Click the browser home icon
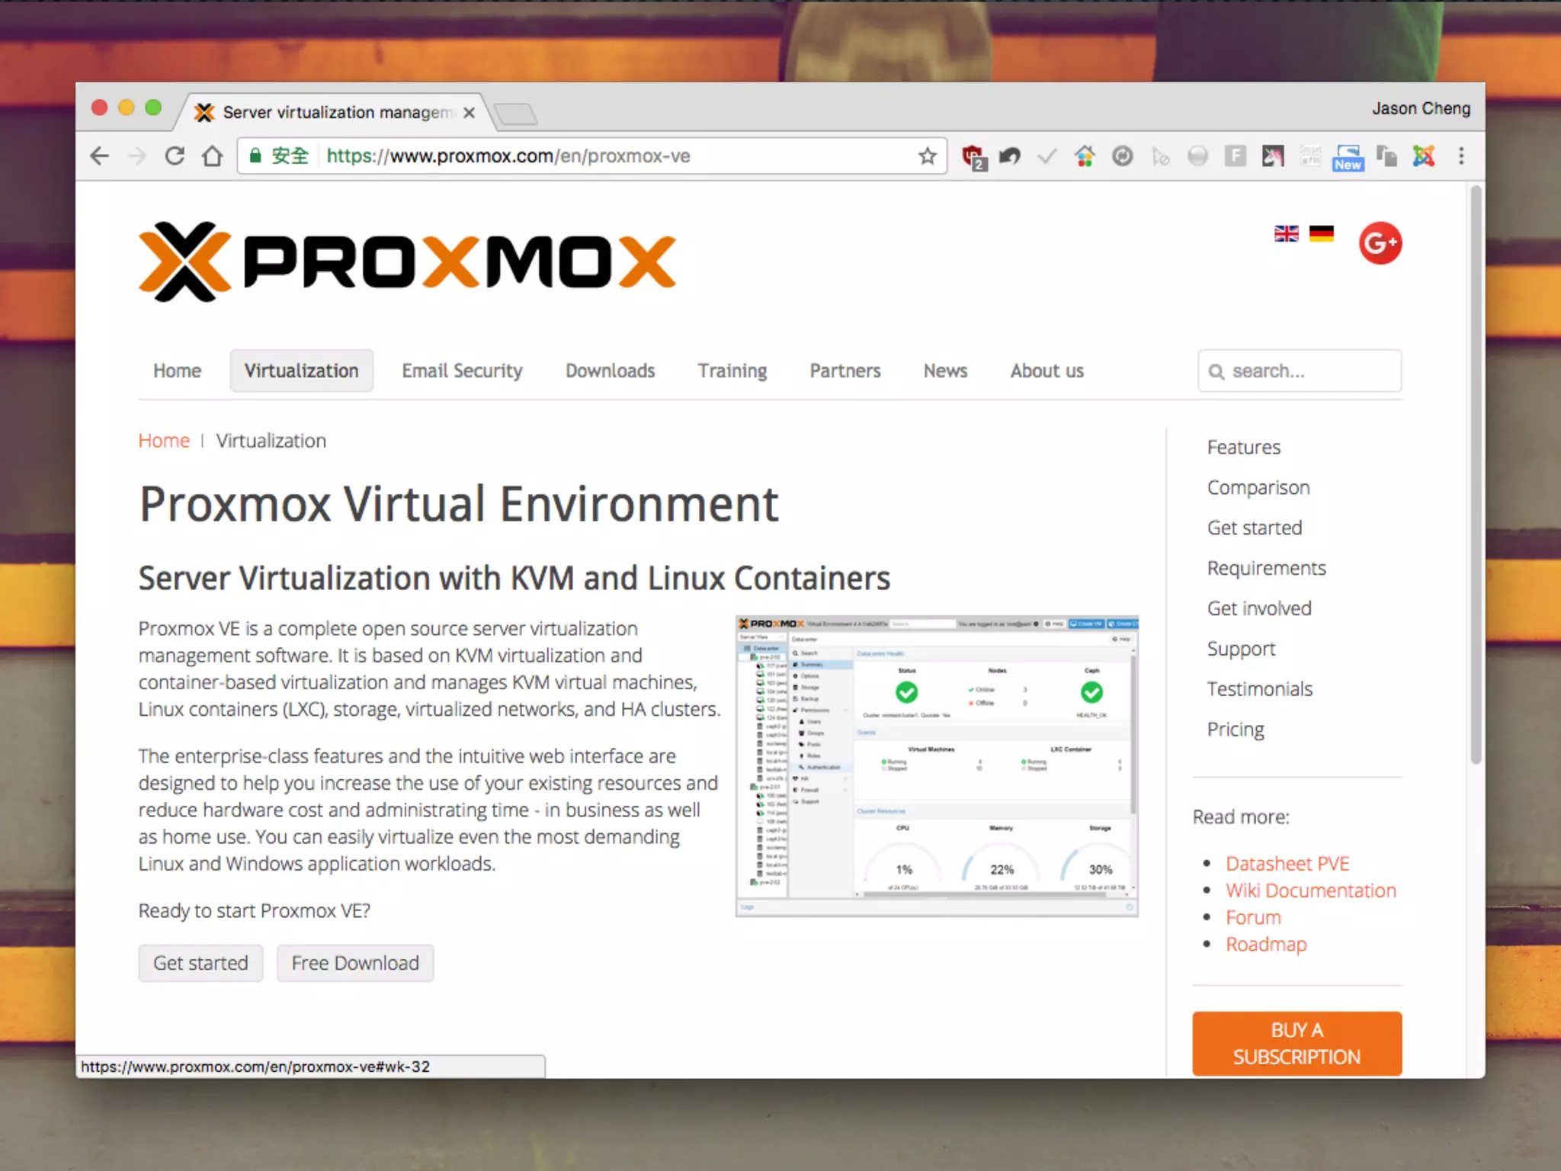The image size is (1561, 1171). (213, 156)
